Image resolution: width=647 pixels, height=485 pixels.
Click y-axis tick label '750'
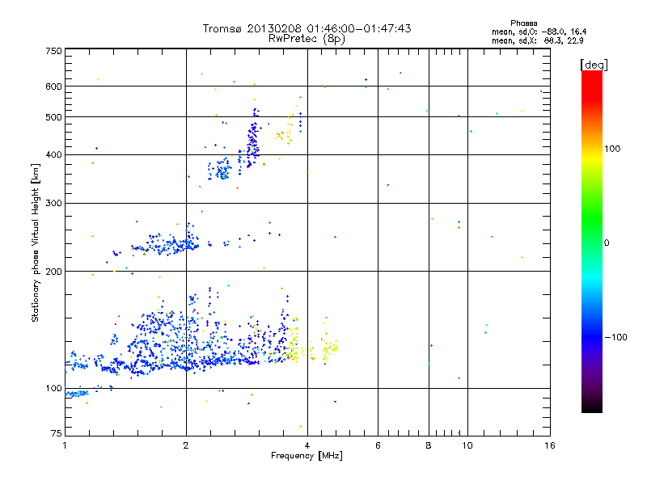pos(53,51)
